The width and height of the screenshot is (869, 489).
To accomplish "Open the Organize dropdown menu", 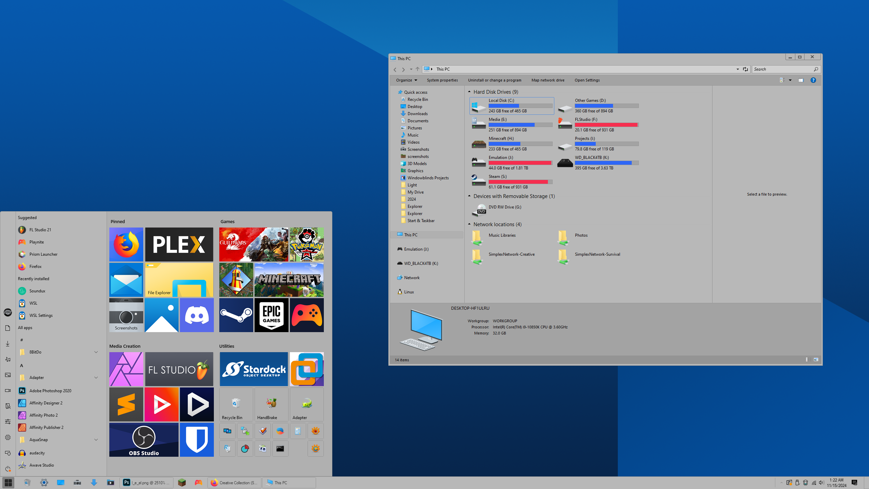I will point(406,80).
